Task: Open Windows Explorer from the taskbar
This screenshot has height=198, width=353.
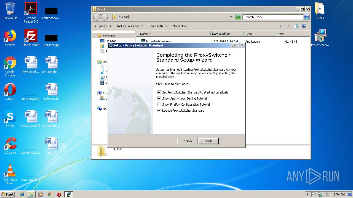Action: [31, 194]
